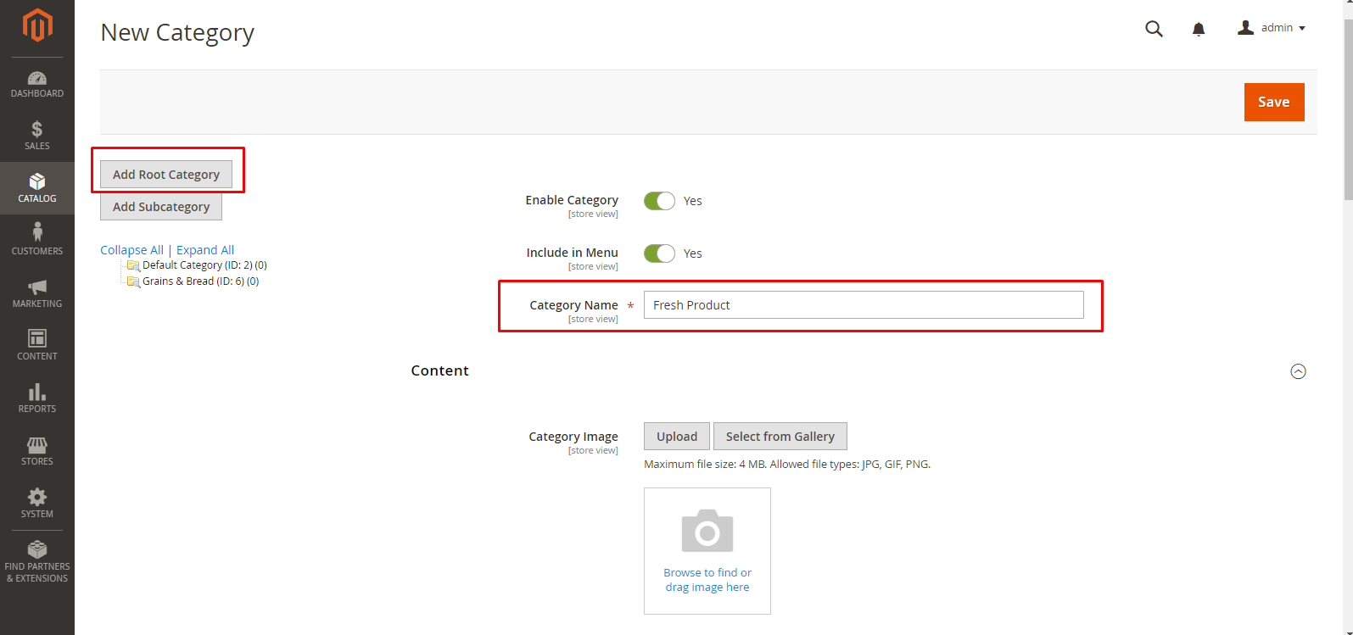Toggle the Enable Category switch
This screenshot has width=1353, height=635.
coord(659,201)
